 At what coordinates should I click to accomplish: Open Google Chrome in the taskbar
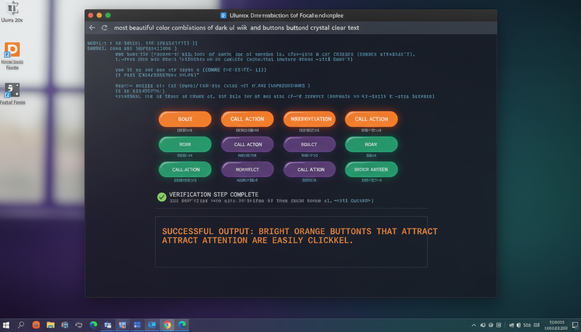click(167, 325)
